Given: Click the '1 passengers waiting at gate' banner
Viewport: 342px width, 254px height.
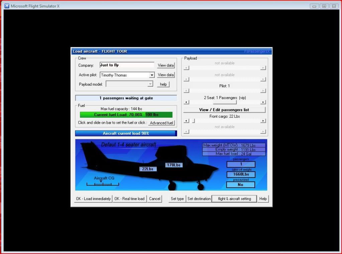Looking at the screenshot, I should pyautogui.click(x=126, y=98).
